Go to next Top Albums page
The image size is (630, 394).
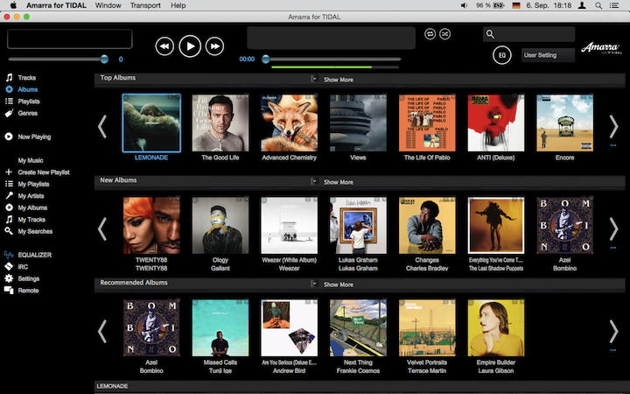613,127
